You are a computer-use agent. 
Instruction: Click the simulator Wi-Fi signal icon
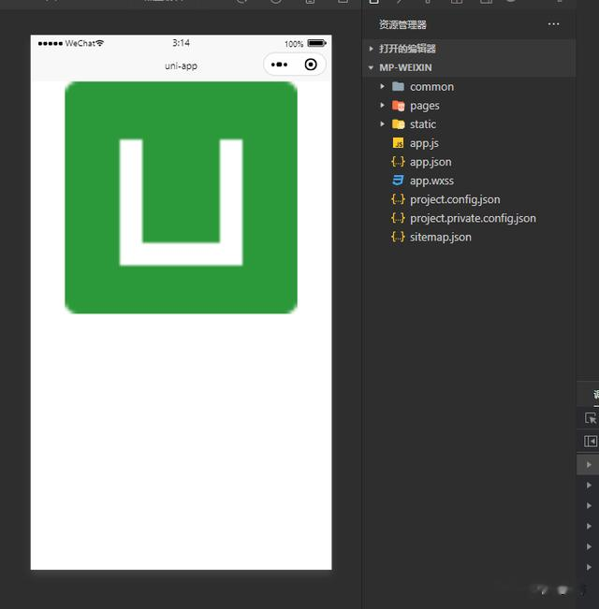100,43
